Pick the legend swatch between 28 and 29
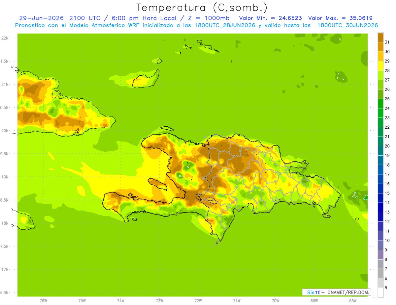Image resolution: width=396 pixels, height=305 pixels. pos(380,66)
